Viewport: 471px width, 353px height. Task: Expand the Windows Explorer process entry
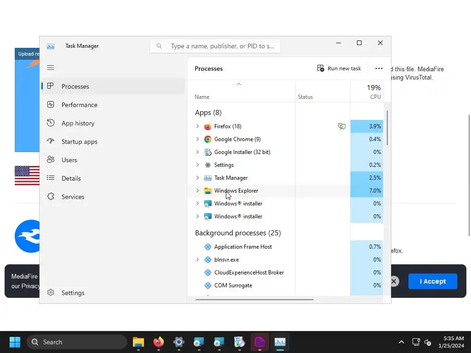197,191
